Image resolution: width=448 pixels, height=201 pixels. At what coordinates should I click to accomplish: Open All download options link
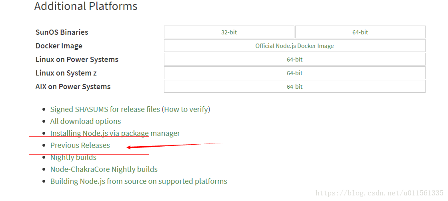point(86,121)
